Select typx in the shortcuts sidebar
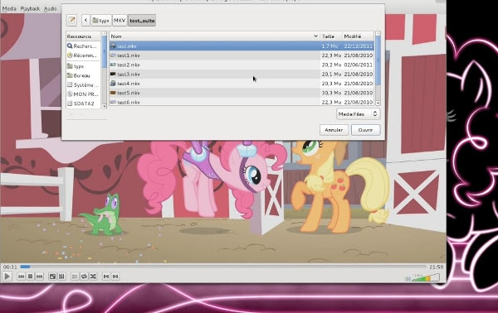The height and width of the screenshot is (313, 498). [x=82, y=66]
